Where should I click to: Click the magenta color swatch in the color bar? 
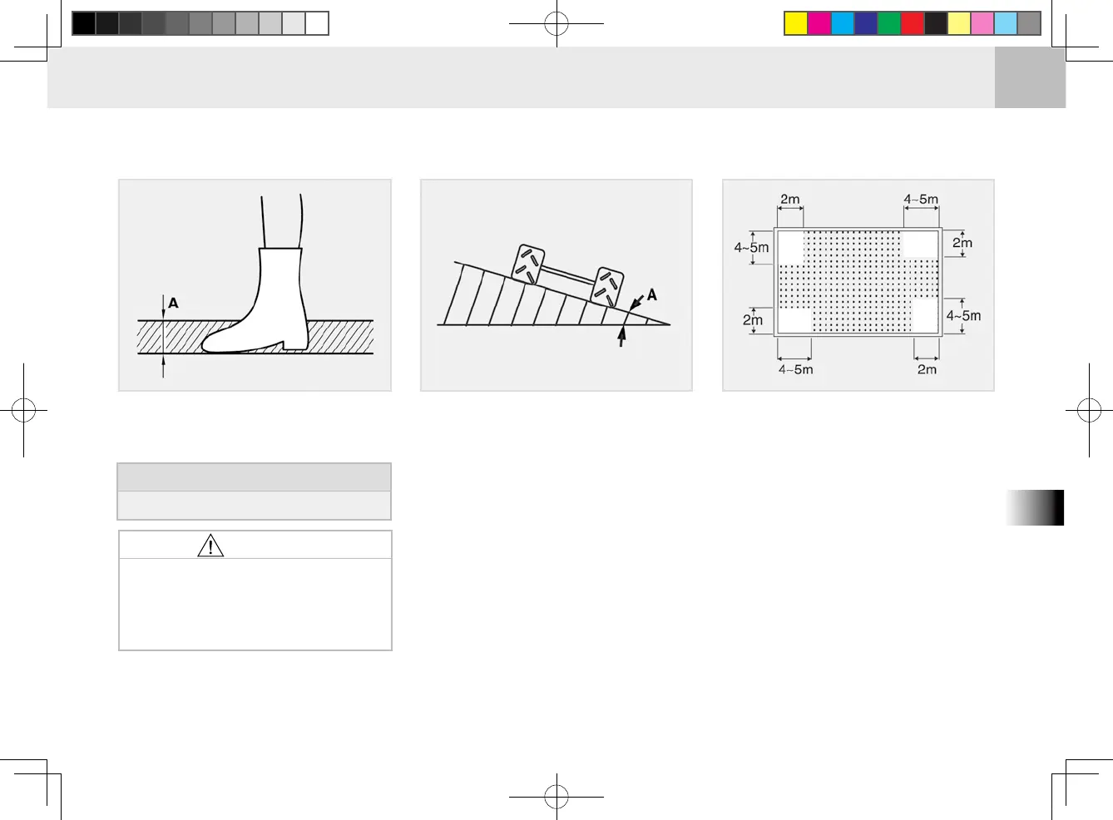[x=819, y=23]
